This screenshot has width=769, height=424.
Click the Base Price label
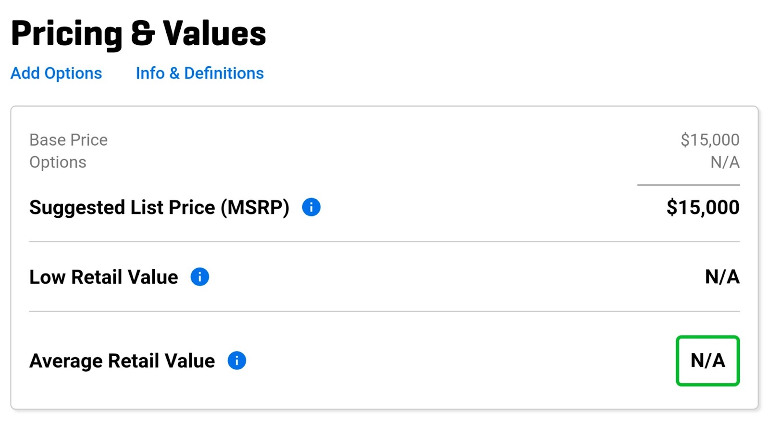point(68,140)
